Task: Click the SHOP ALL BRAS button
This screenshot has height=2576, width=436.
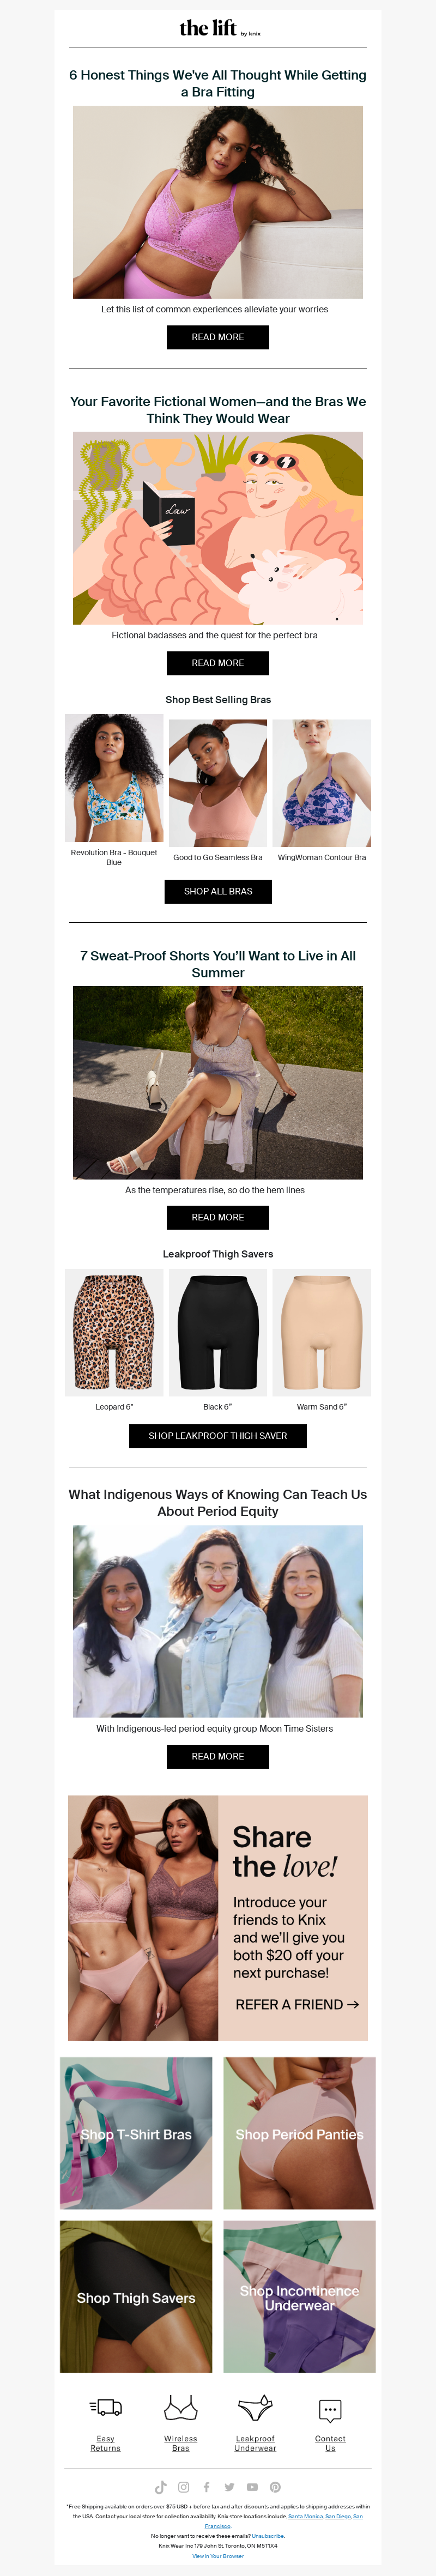Action: 218,891
